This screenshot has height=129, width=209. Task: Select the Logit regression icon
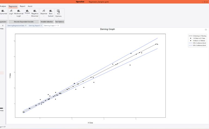(11, 11)
